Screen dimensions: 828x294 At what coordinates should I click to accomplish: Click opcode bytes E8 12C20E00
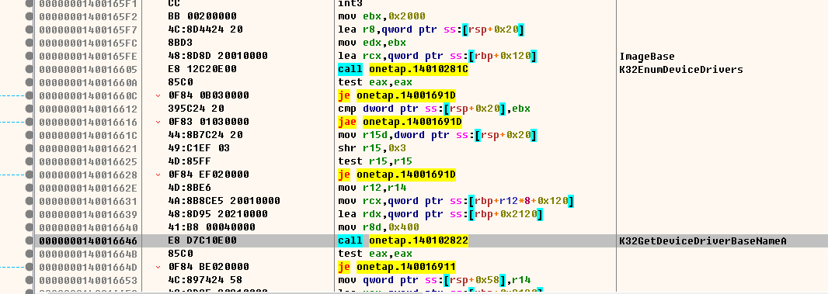(202, 69)
